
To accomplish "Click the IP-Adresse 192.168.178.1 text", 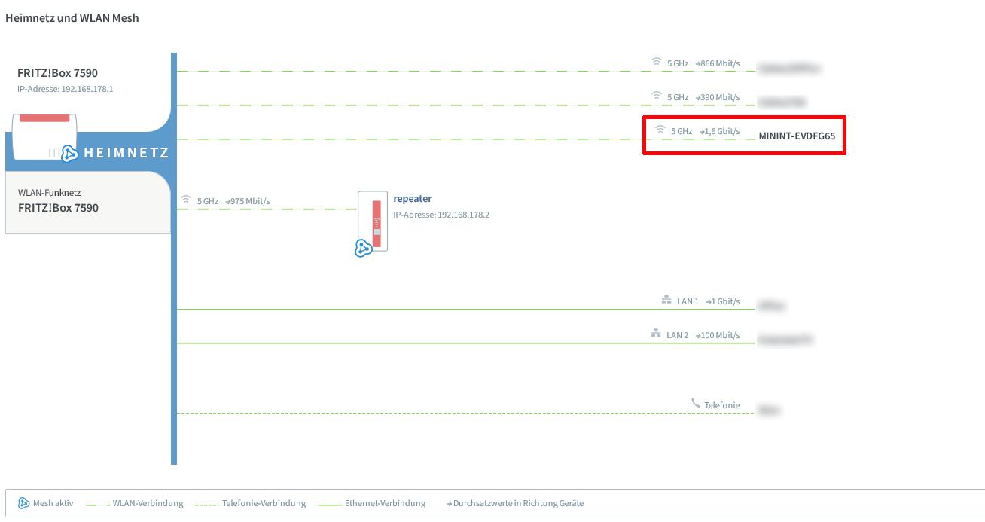I will tap(66, 89).
